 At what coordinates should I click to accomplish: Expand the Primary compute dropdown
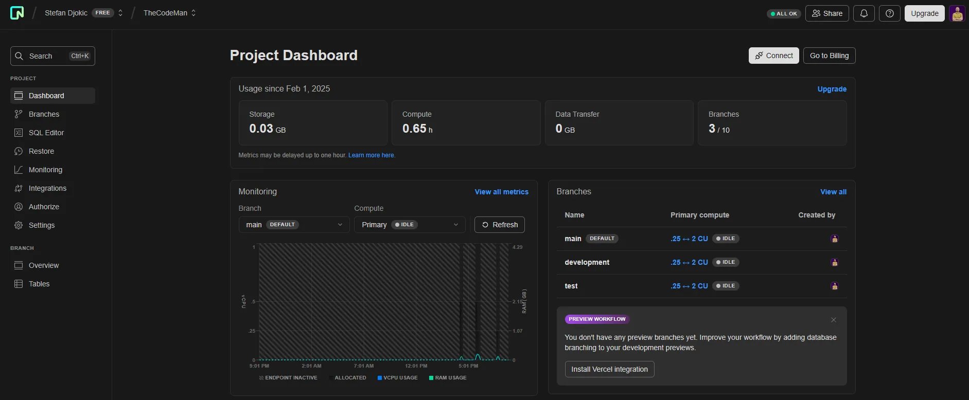click(x=410, y=225)
